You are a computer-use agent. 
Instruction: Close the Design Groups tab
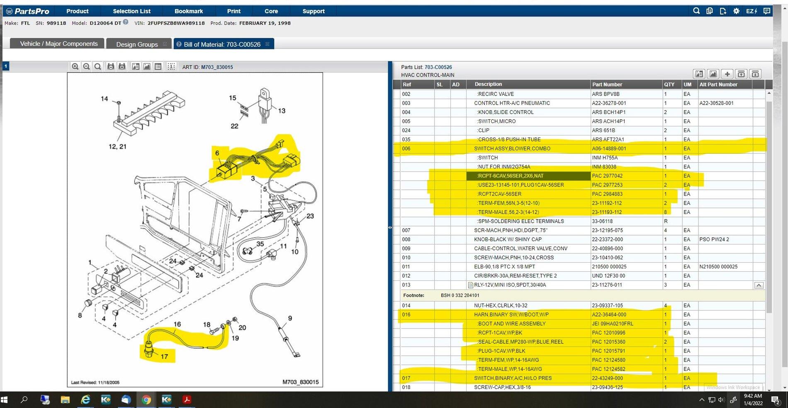[x=165, y=44]
